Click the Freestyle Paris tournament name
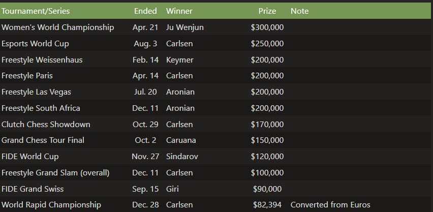Screen dimensions: 433x212 27,76
